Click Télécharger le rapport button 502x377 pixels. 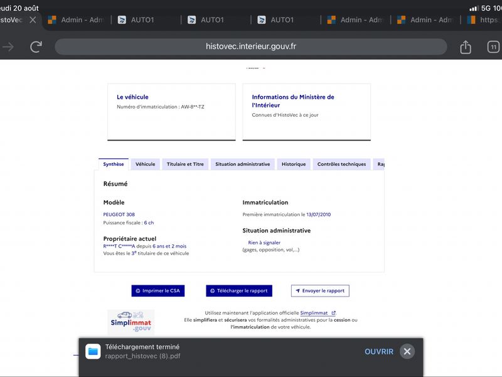pyautogui.click(x=239, y=291)
